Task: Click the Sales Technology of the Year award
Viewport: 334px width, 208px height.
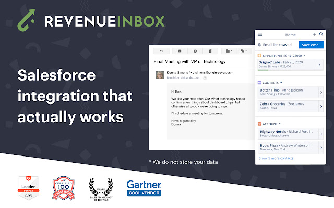Action: click(x=101, y=189)
